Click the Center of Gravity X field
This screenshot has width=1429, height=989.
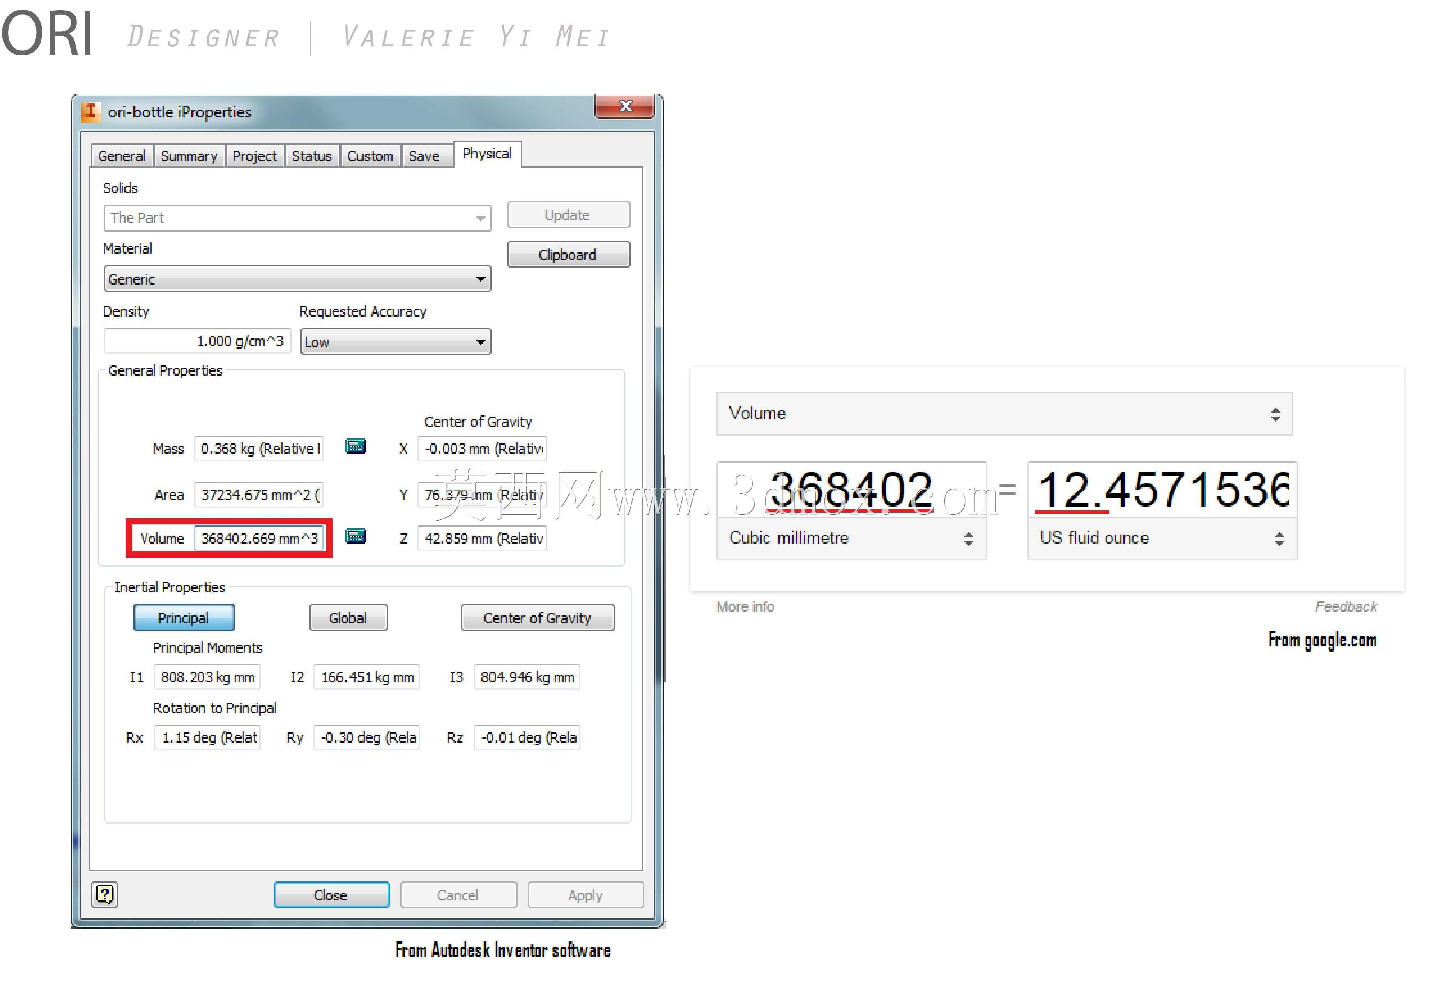coord(482,449)
